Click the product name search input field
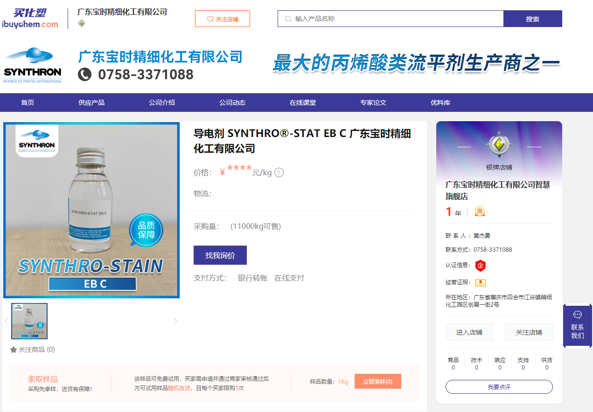 (391, 19)
